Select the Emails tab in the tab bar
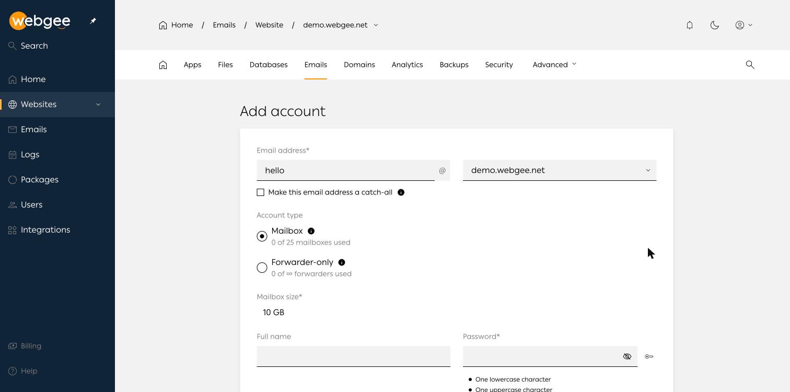The image size is (790, 392). (x=316, y=65)
